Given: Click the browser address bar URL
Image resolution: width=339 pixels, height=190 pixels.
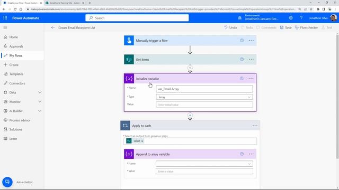Looking at the screenshot, I should click(x=163, y=9).
